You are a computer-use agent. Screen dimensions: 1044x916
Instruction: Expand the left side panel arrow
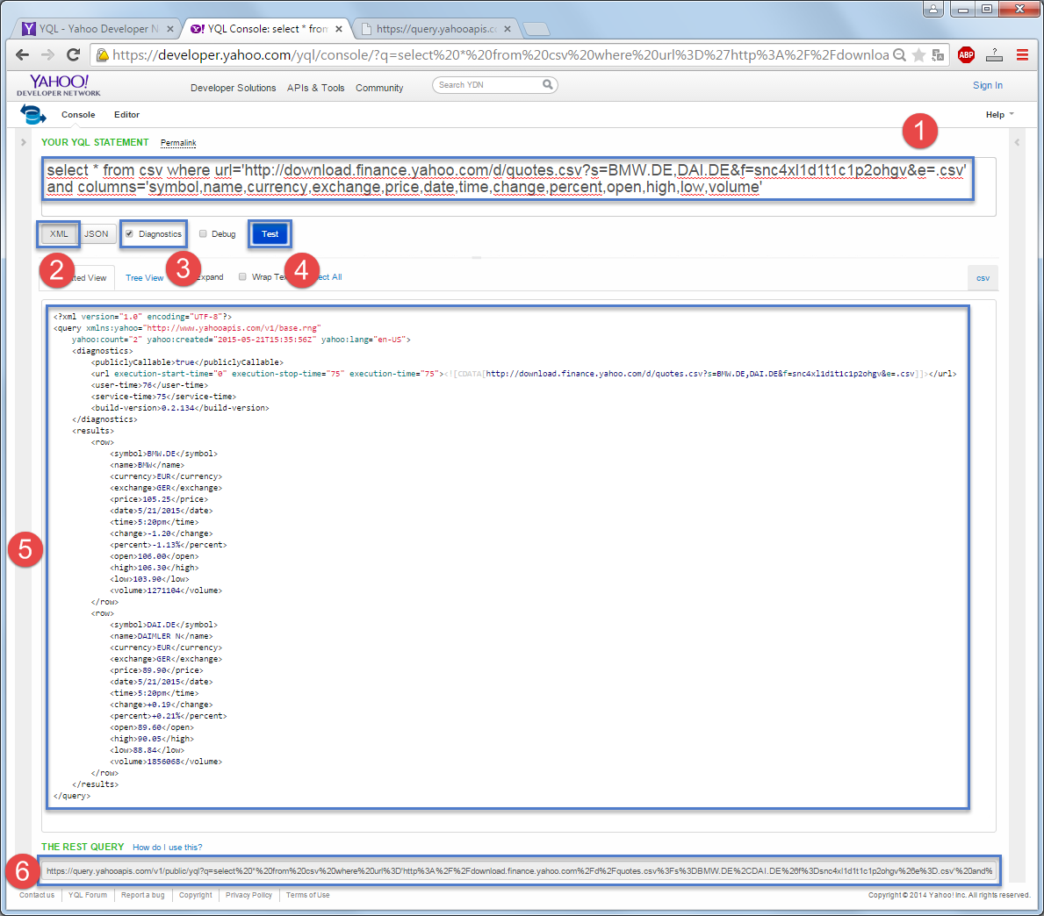[x=24, y=142]
